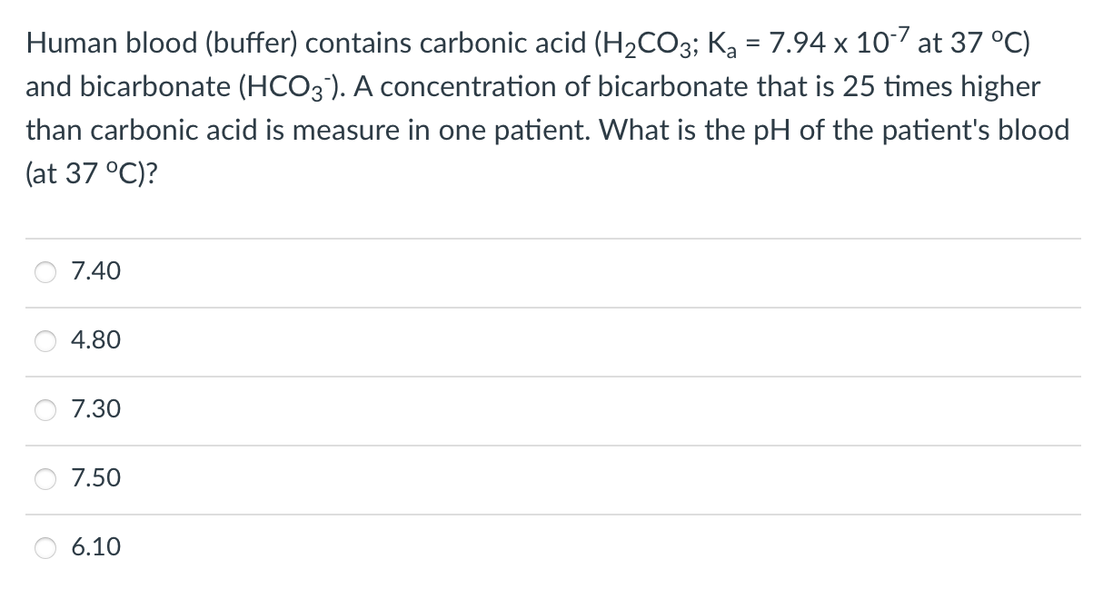The height and width of the screenshot is (608, 1103).
Task: Click the "6.10" answer label text
Action: pyautogui.click(x=95, y=547)
